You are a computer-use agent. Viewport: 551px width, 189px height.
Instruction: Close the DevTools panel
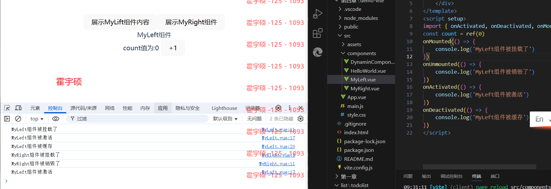(x=300, y=108)
